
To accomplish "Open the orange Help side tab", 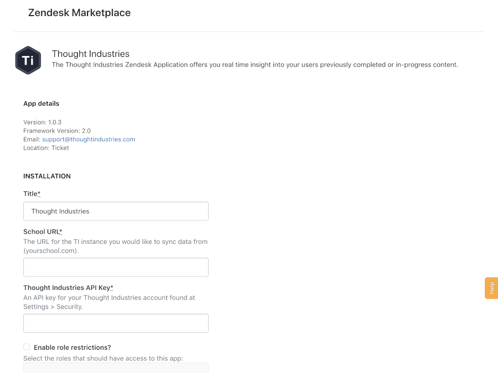I will [491, 288].
